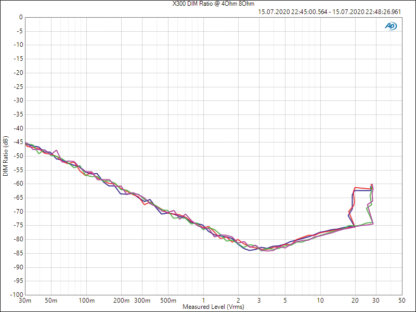Click the Y-axis label "-5"
This screenshot has width=416, height=312.
pos(19,31)
